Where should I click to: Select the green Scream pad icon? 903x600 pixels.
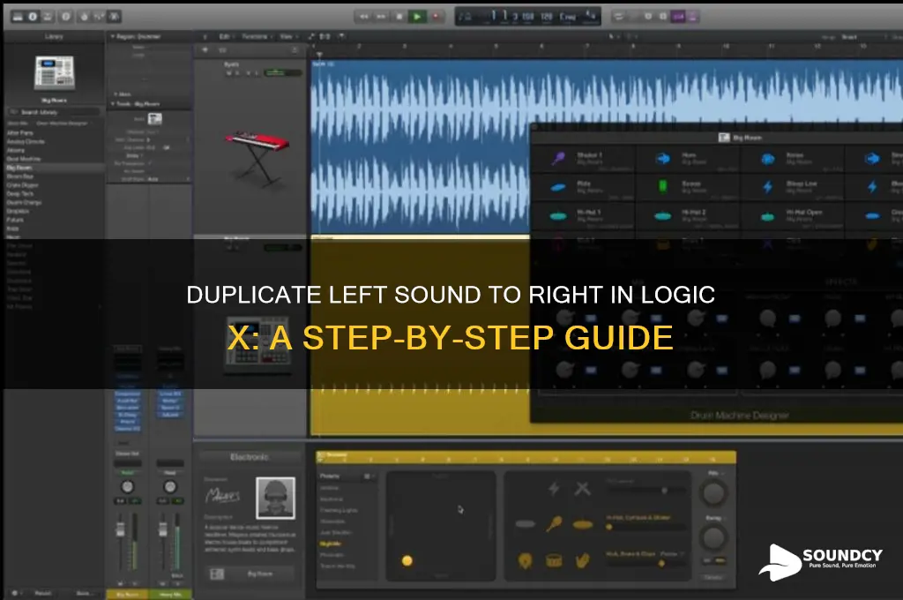click(662, 186)
